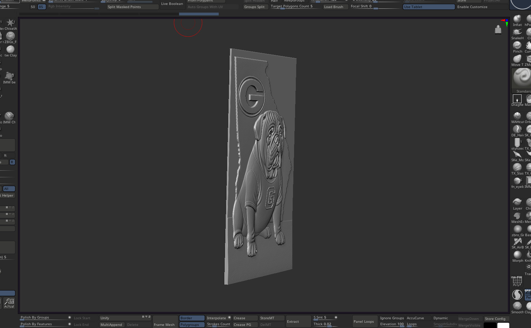Select the SK_AirB brush
This screenshot has width=531, height=328.
[517, 243]
